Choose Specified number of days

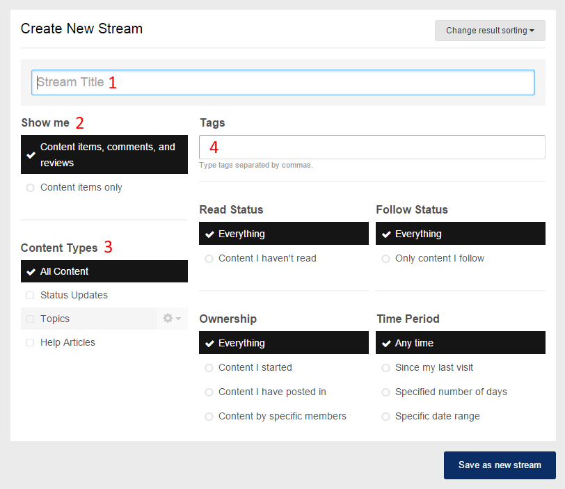(450, 392)
